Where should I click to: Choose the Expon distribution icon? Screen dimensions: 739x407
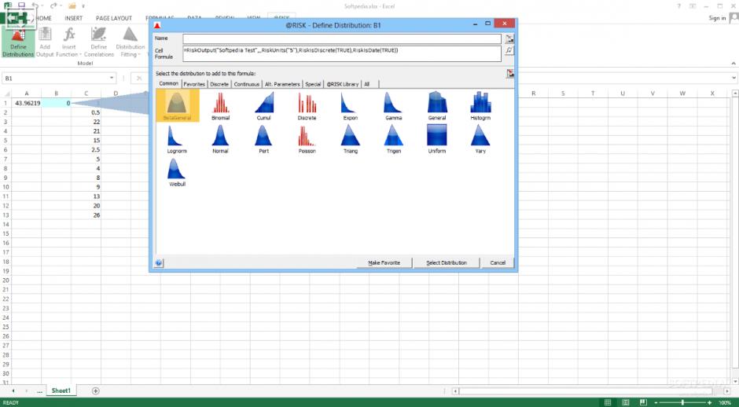(350, 105)
